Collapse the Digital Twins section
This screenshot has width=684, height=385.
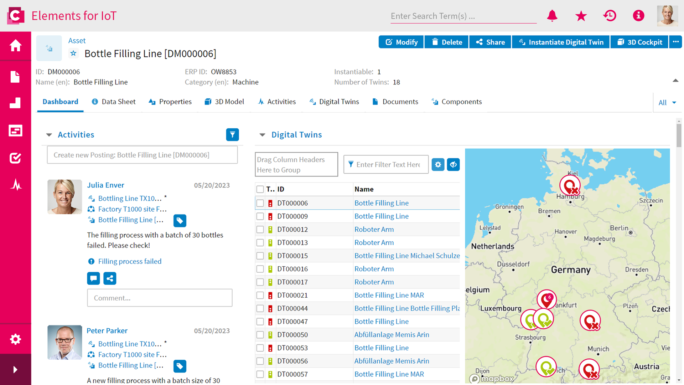(x=263, y=135)
